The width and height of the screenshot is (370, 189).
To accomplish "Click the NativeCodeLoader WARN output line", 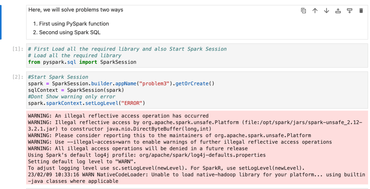I will click(195, 175).
